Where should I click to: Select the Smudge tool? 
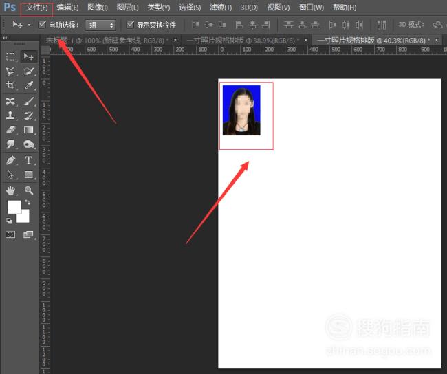[10, 144]
